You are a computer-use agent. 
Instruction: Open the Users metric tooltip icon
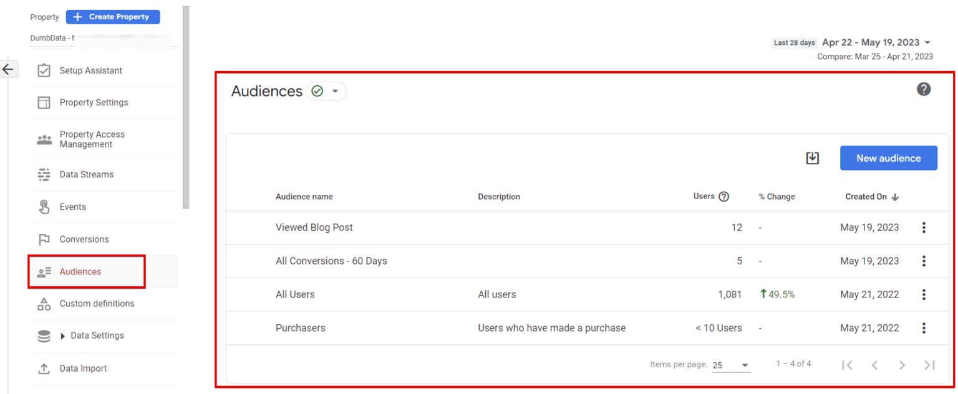click(x=723, y=196)
